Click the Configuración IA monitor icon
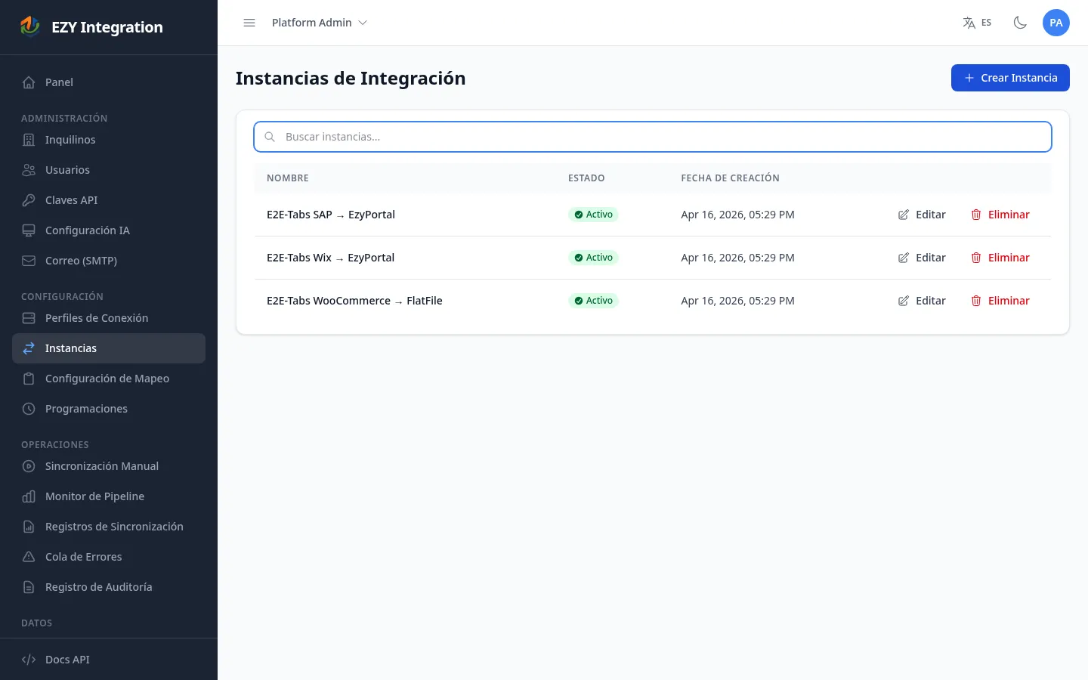 (29, 230)
